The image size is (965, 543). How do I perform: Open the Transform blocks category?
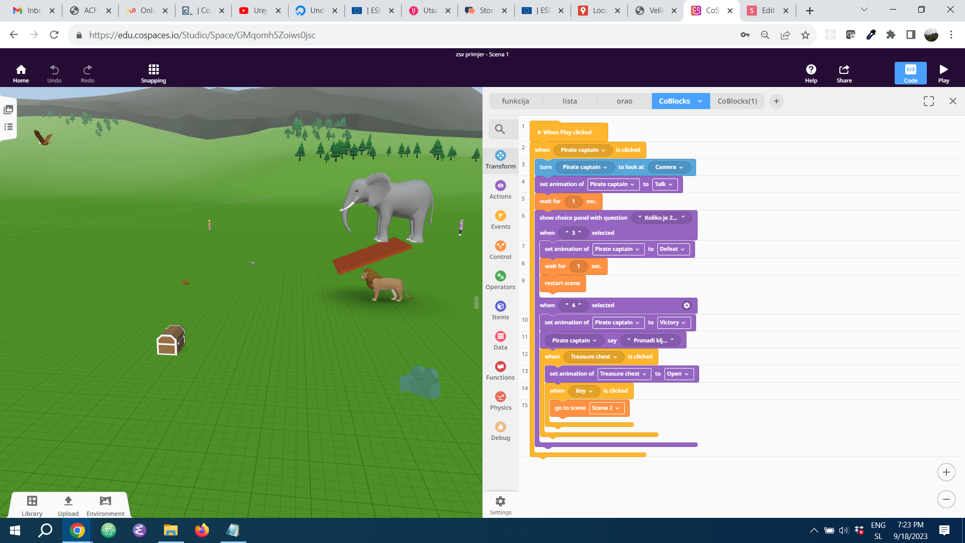(x=500, y=160)
